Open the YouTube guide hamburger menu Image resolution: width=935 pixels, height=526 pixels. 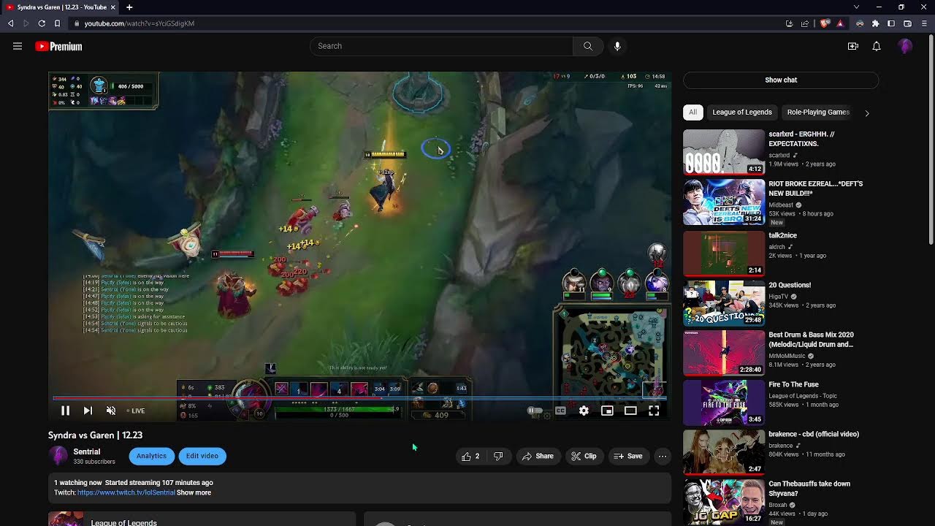tap(18, 46)
